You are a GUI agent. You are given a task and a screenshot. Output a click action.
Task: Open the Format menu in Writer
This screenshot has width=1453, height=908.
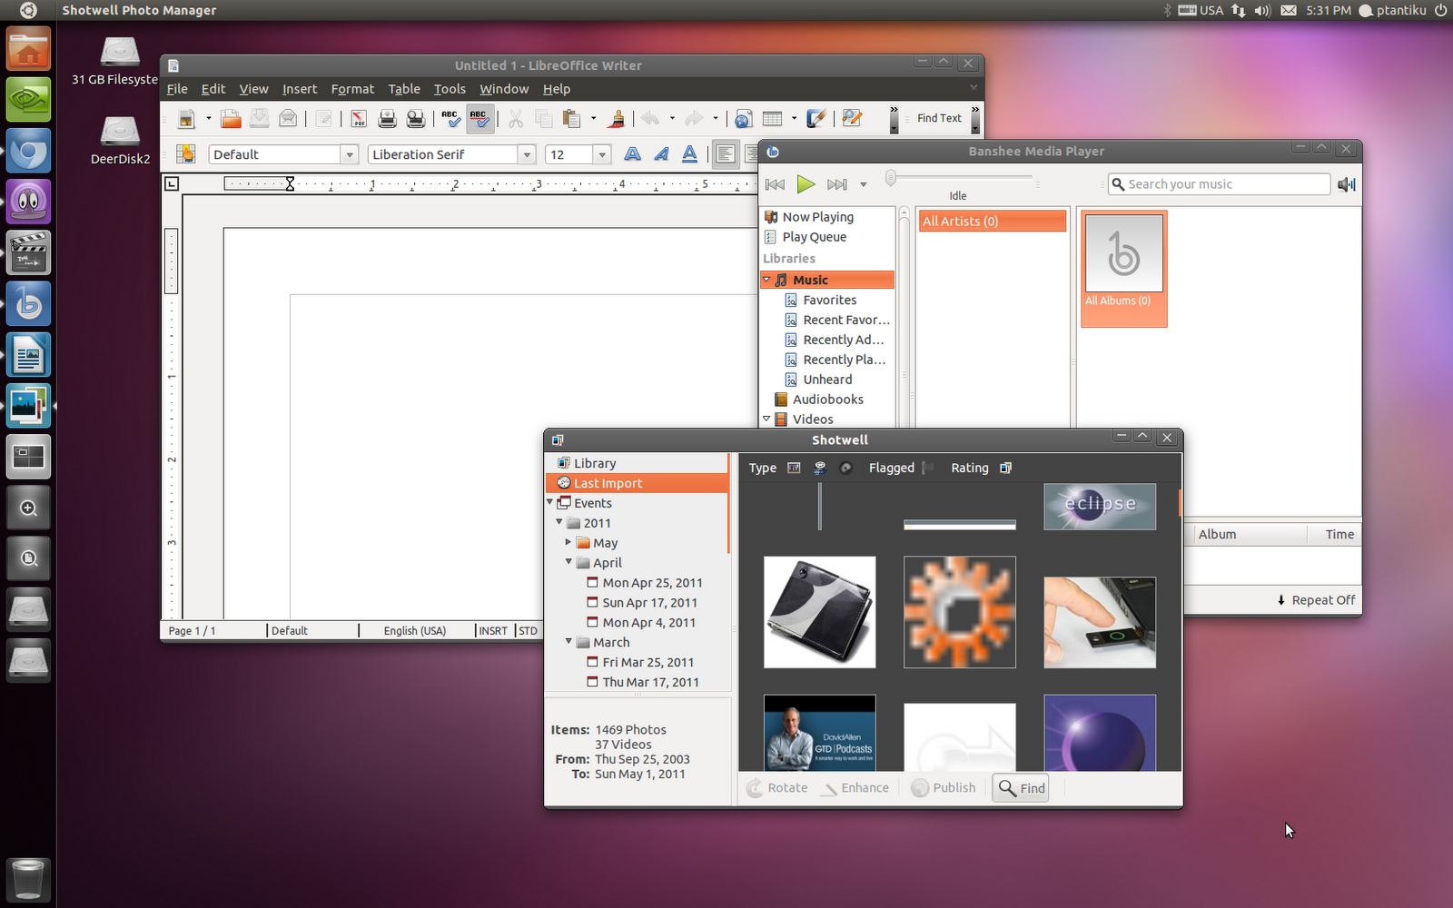point(352,89)
